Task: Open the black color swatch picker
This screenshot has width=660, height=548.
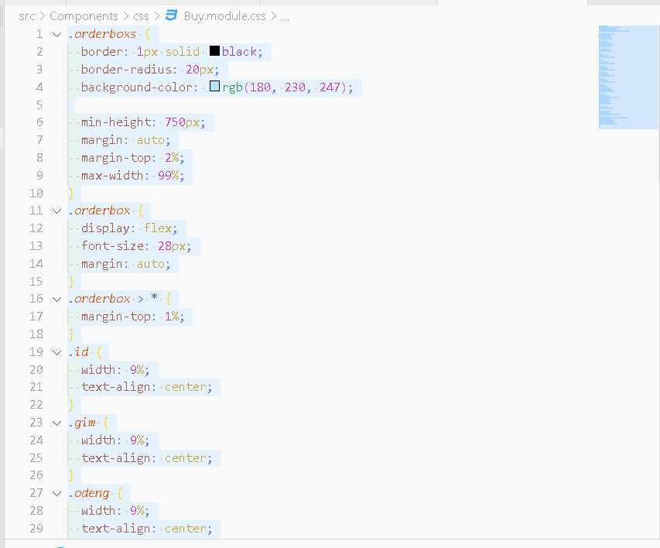Action: [x=214, y=51]
